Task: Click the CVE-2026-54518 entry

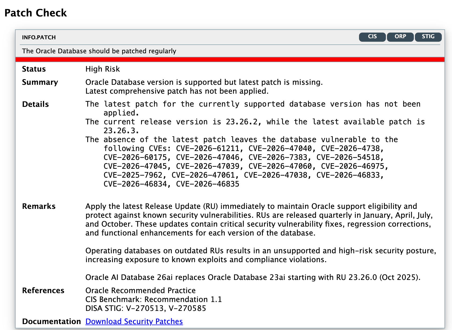Action: point(348,157)
